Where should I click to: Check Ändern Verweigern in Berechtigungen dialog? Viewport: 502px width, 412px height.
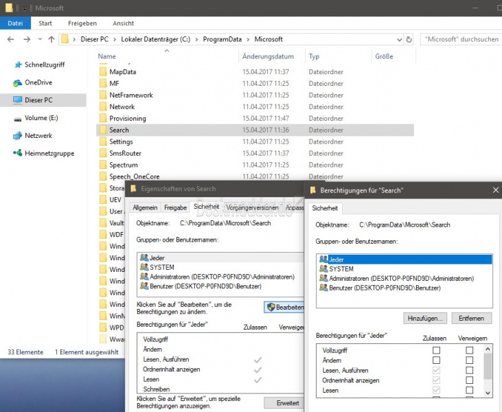(469, 360)
